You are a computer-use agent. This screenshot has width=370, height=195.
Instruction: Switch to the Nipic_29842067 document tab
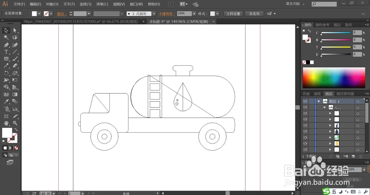pos(81,21)
